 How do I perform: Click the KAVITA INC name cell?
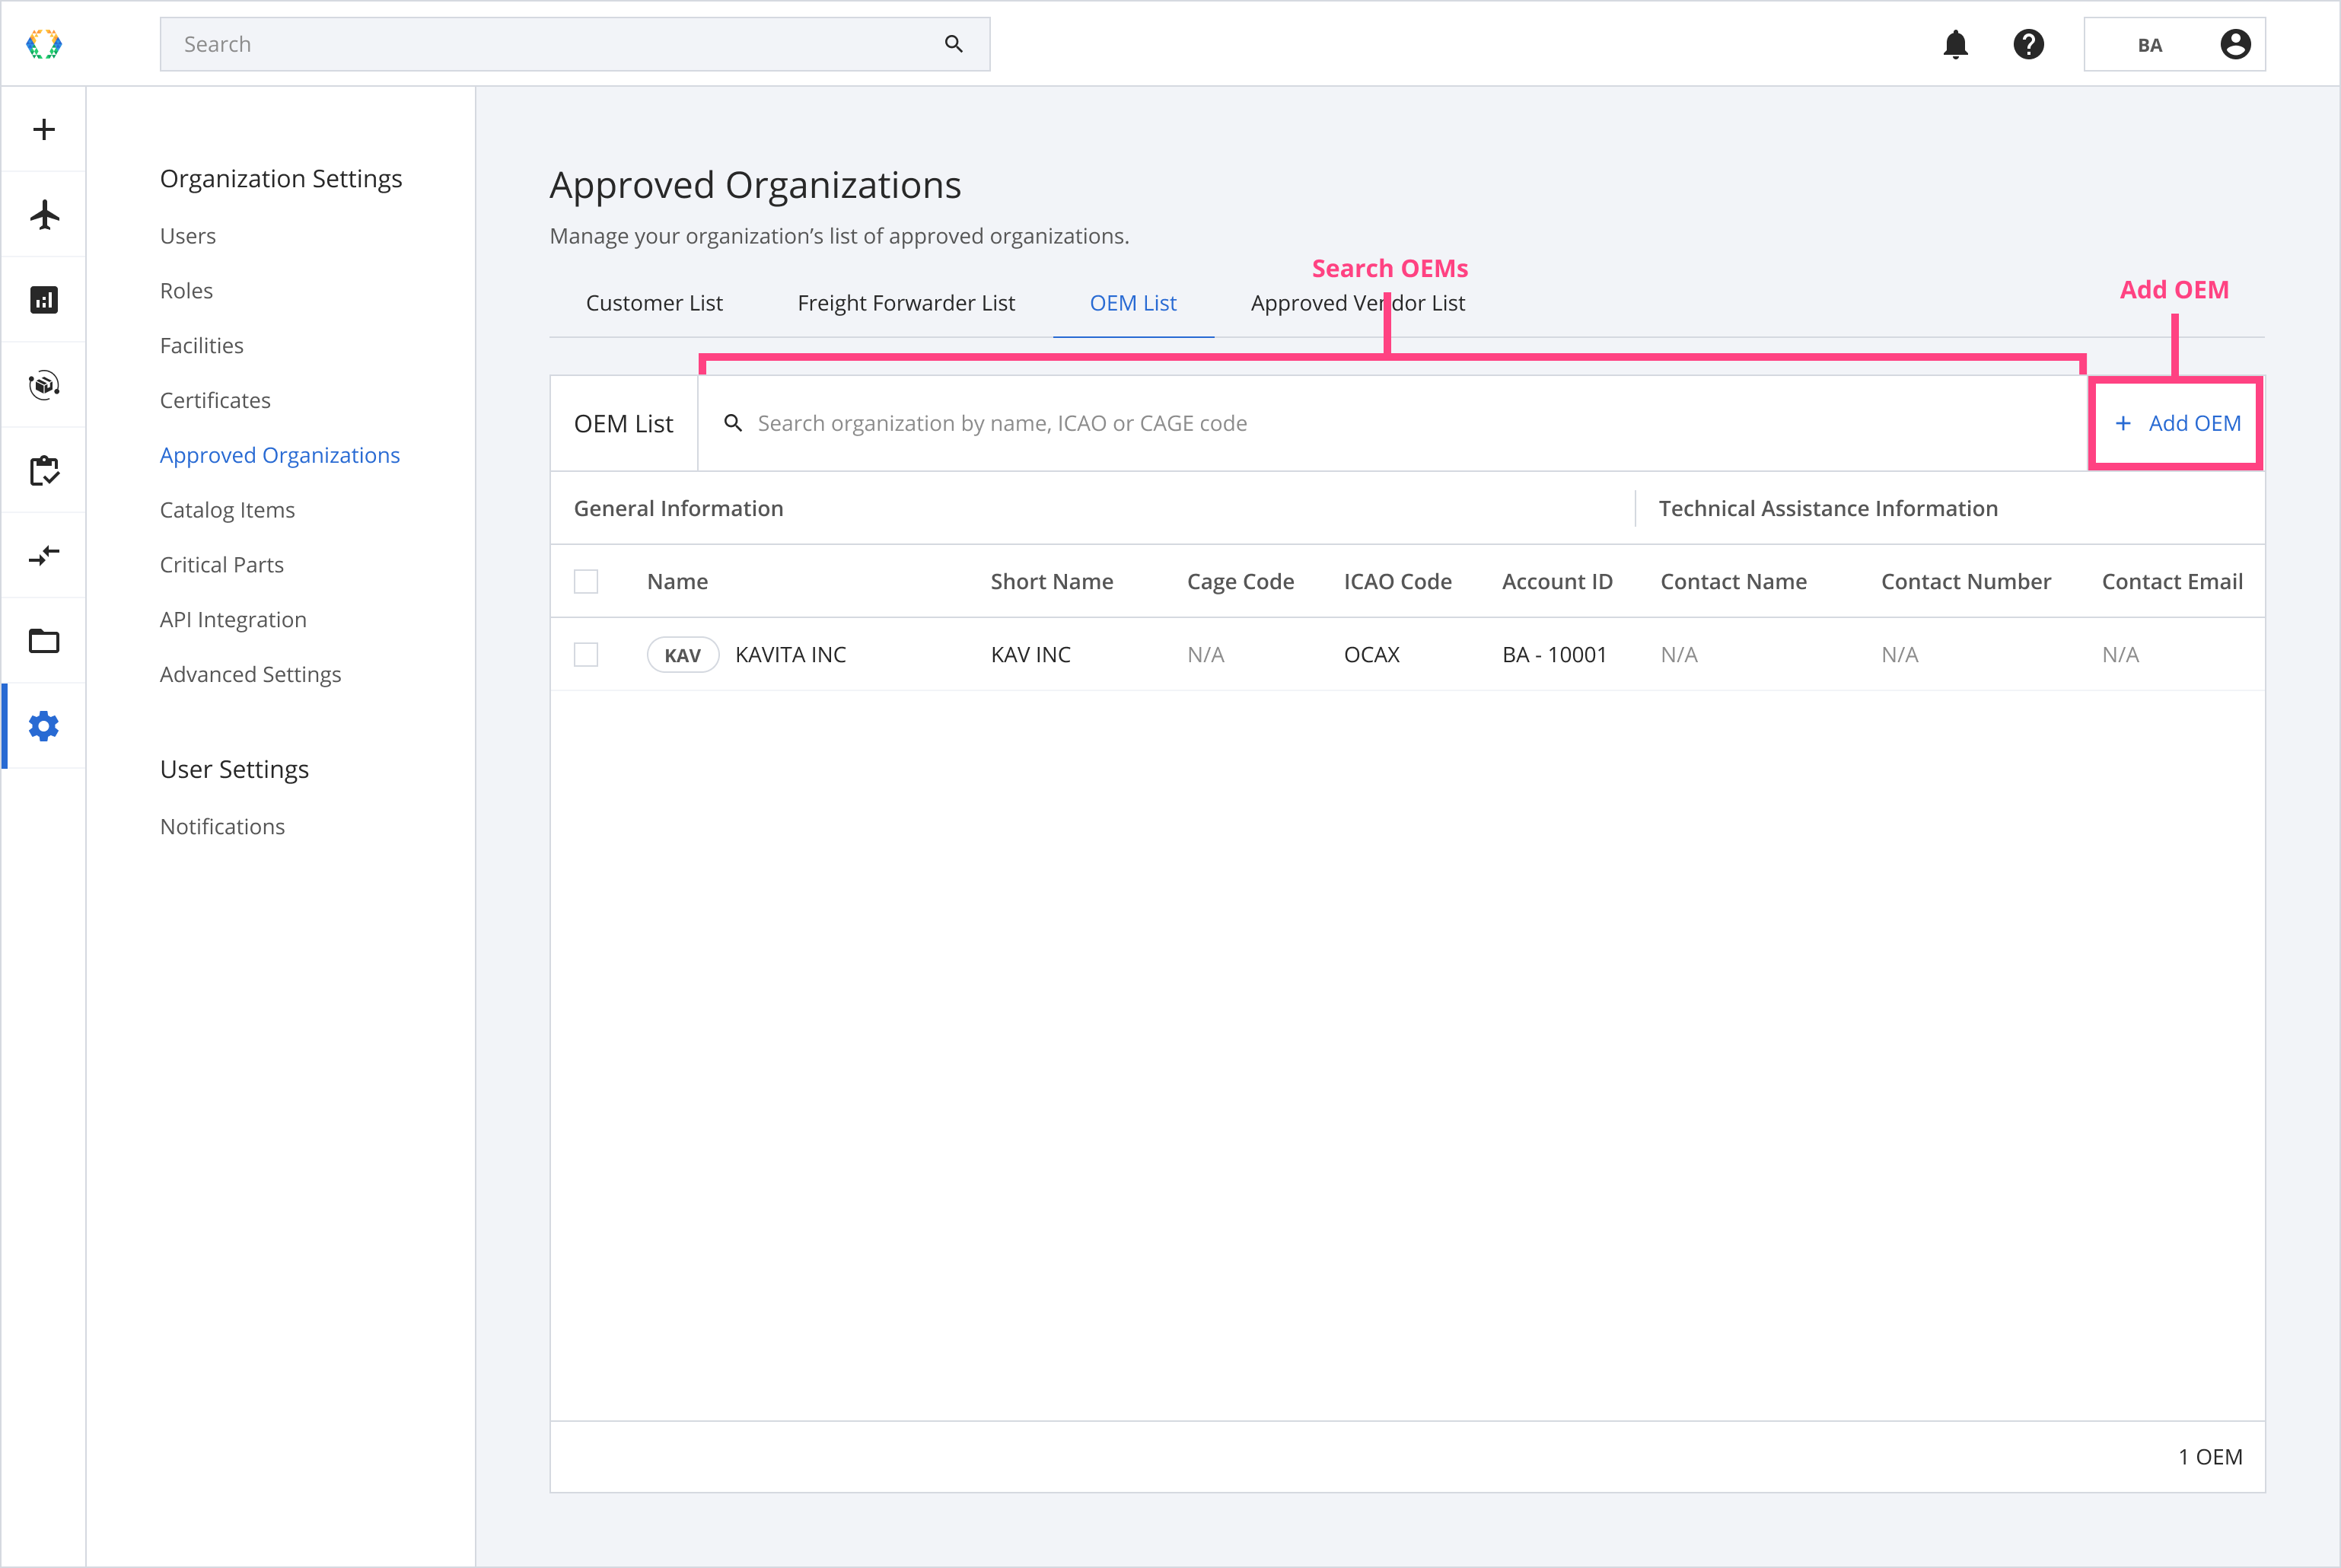pyautogui.click(x=791, y=655)
